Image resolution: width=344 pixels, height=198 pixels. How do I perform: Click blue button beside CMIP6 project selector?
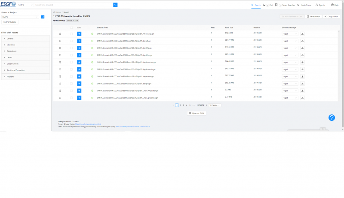click(x=43, y=17)
